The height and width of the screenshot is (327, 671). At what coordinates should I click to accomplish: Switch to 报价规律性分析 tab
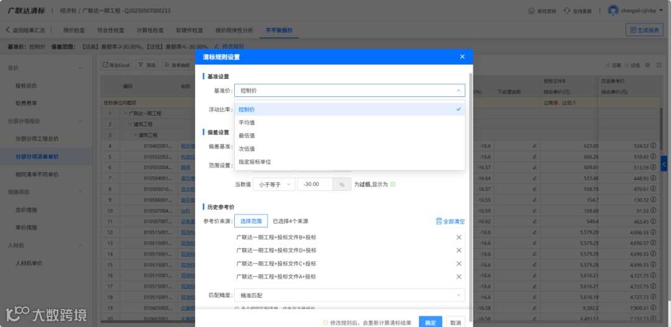coord(234,30)
